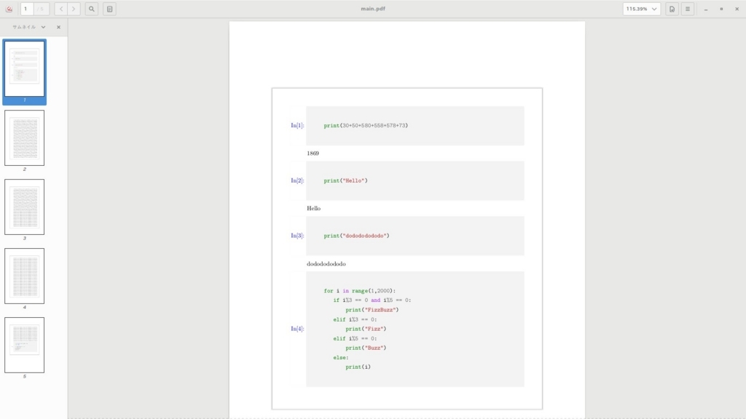Click the In[1]: cell label
The height and width of the screenshot is (419, 746).
coord(297,125)
